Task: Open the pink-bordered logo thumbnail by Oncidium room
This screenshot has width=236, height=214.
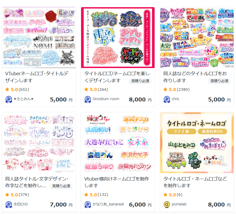Action: pos(118,37)
